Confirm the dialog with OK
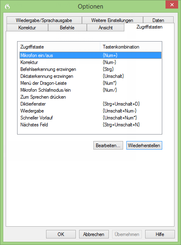 (x=61, y=234)
